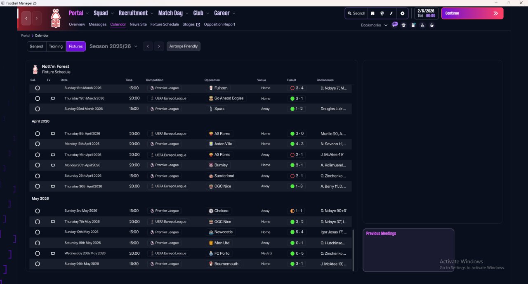Click the Man Utd club badge

click(211, 243)
